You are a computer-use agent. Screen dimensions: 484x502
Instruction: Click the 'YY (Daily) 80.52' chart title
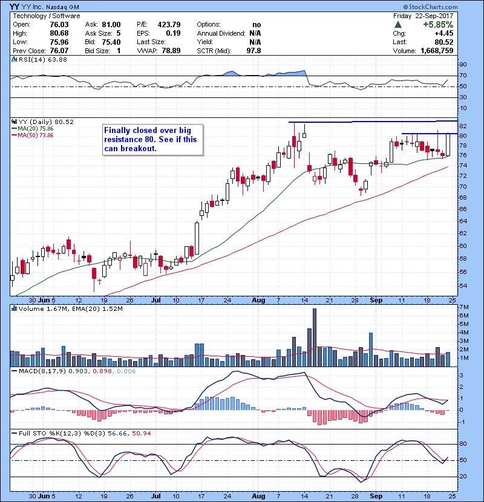(x=46, y=122)
